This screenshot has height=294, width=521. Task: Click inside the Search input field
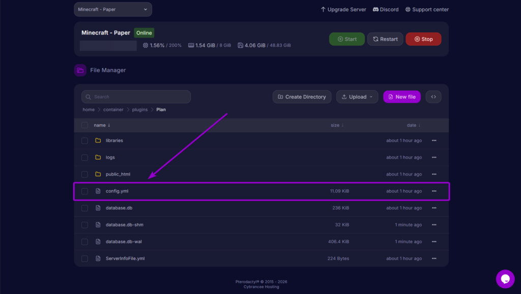coord(136,97)
